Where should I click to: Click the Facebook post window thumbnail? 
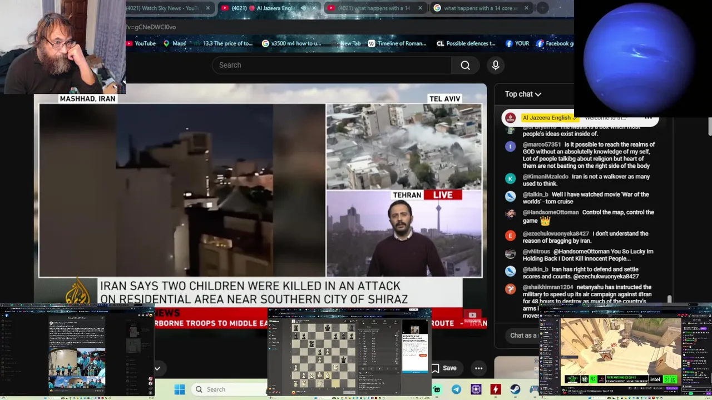(77, 352)
